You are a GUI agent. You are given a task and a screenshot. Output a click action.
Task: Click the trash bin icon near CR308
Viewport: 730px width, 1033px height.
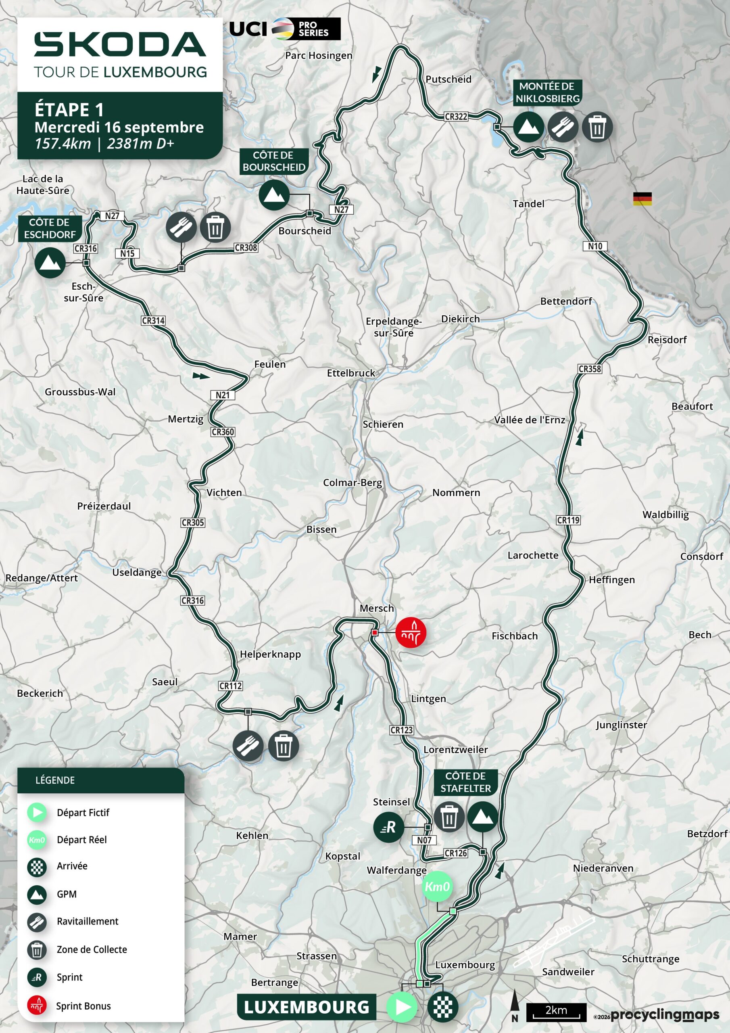(x=215, y=227)
